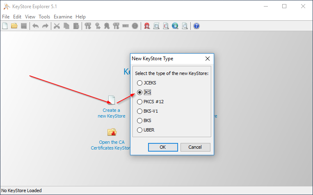Screen dimensions: 313x195
Task: Click the Undo arrow in toolbar
Action: [36, 26]
